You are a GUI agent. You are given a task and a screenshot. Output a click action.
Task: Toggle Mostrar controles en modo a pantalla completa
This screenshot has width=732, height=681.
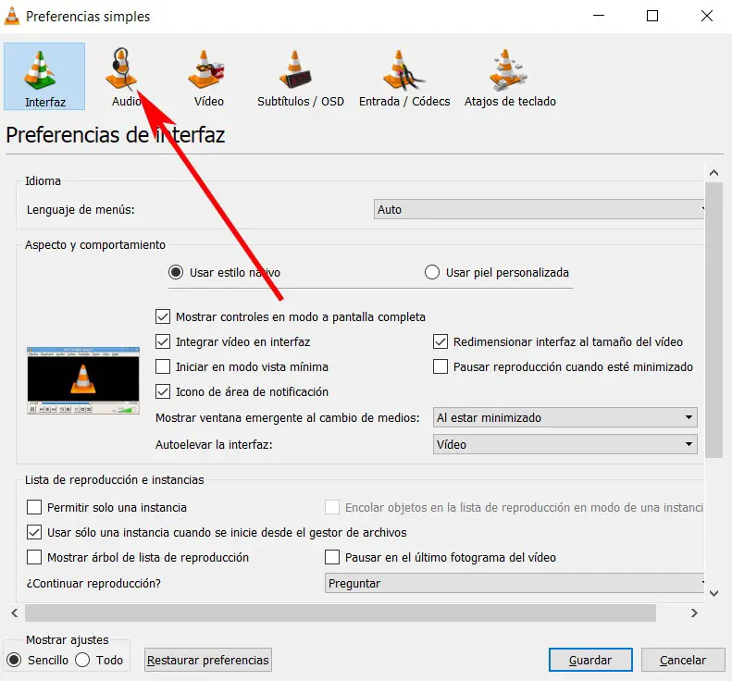coord(163,317)
